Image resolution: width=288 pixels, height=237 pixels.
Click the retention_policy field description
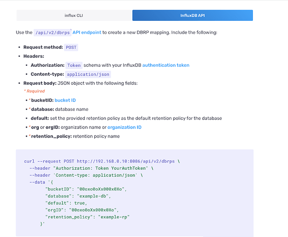pos(96,137)
